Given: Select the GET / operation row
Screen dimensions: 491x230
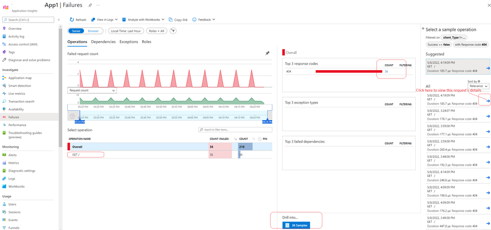Looking at the screenshot, I should click(x=170, y=154).
